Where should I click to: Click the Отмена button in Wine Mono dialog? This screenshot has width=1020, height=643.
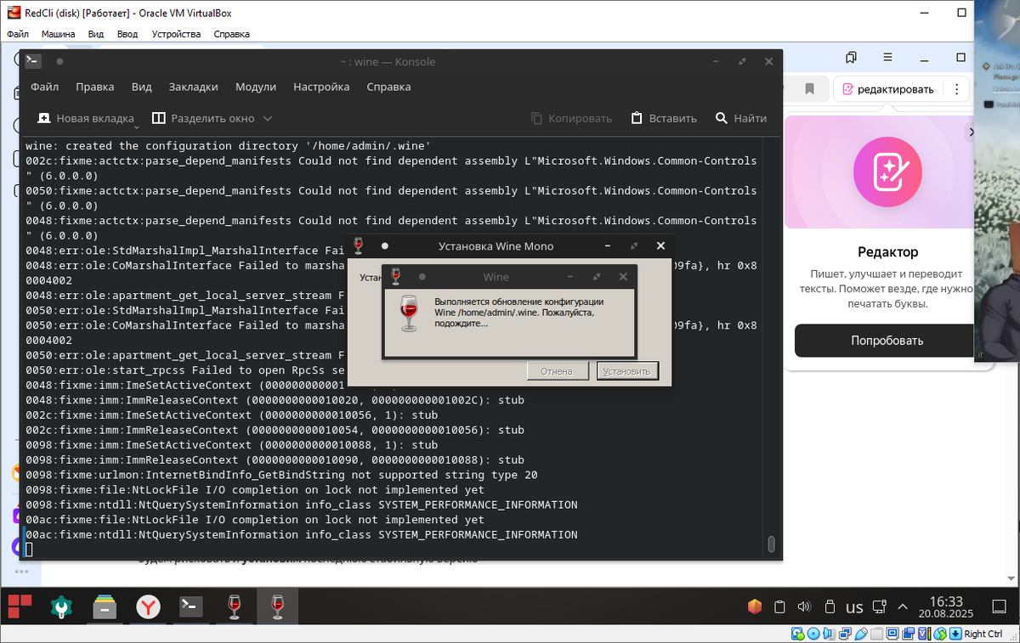click(x=558, y=371)
